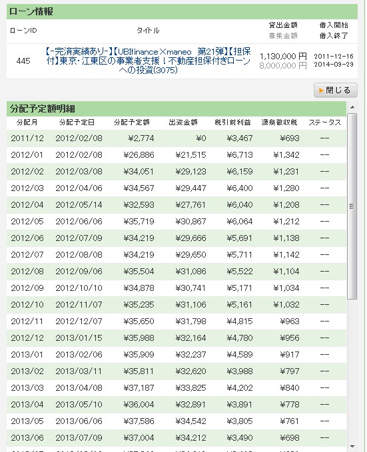Click the 2012/03/08 scheduled date
The image size is (367, 452).
pos(79,172)
